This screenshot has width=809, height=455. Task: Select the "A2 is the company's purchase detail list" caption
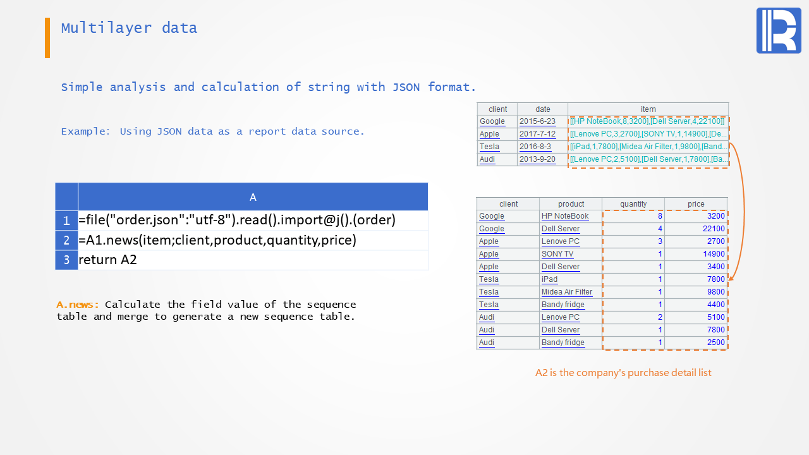click(623, 373)
